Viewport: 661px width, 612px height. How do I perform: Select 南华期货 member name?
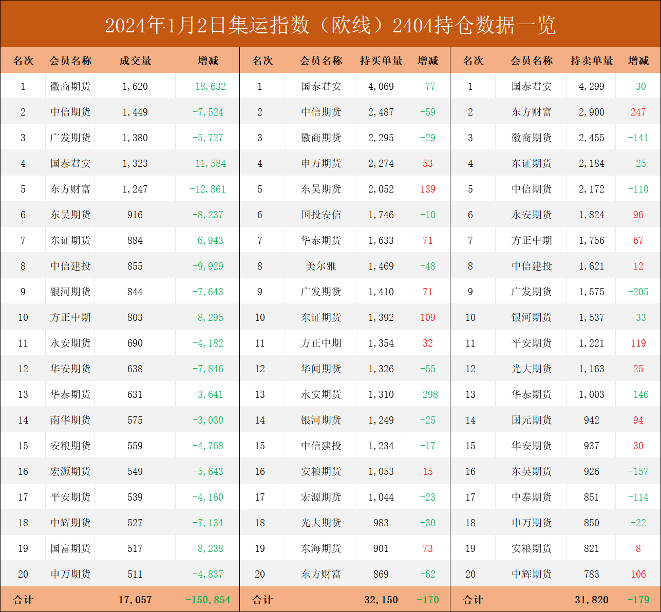[x=70, y=420]
